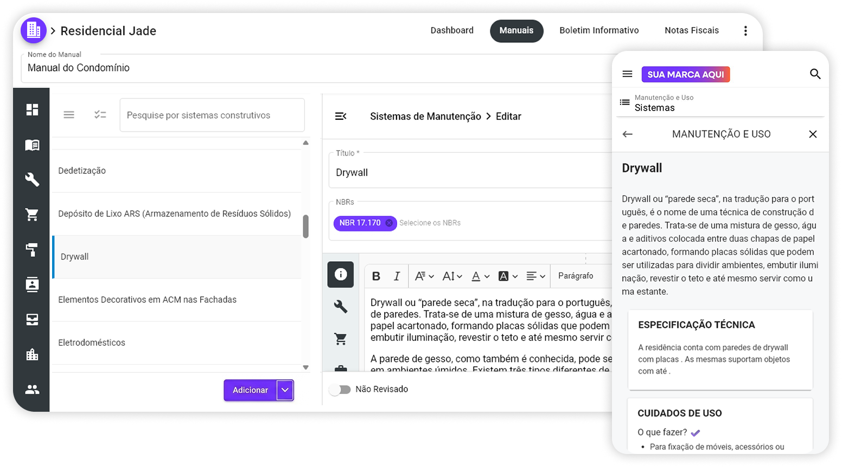Select the info tab beside the editor
Viewport: 842px width, 467px height.
pyautogui.click(x=340, y=275)
